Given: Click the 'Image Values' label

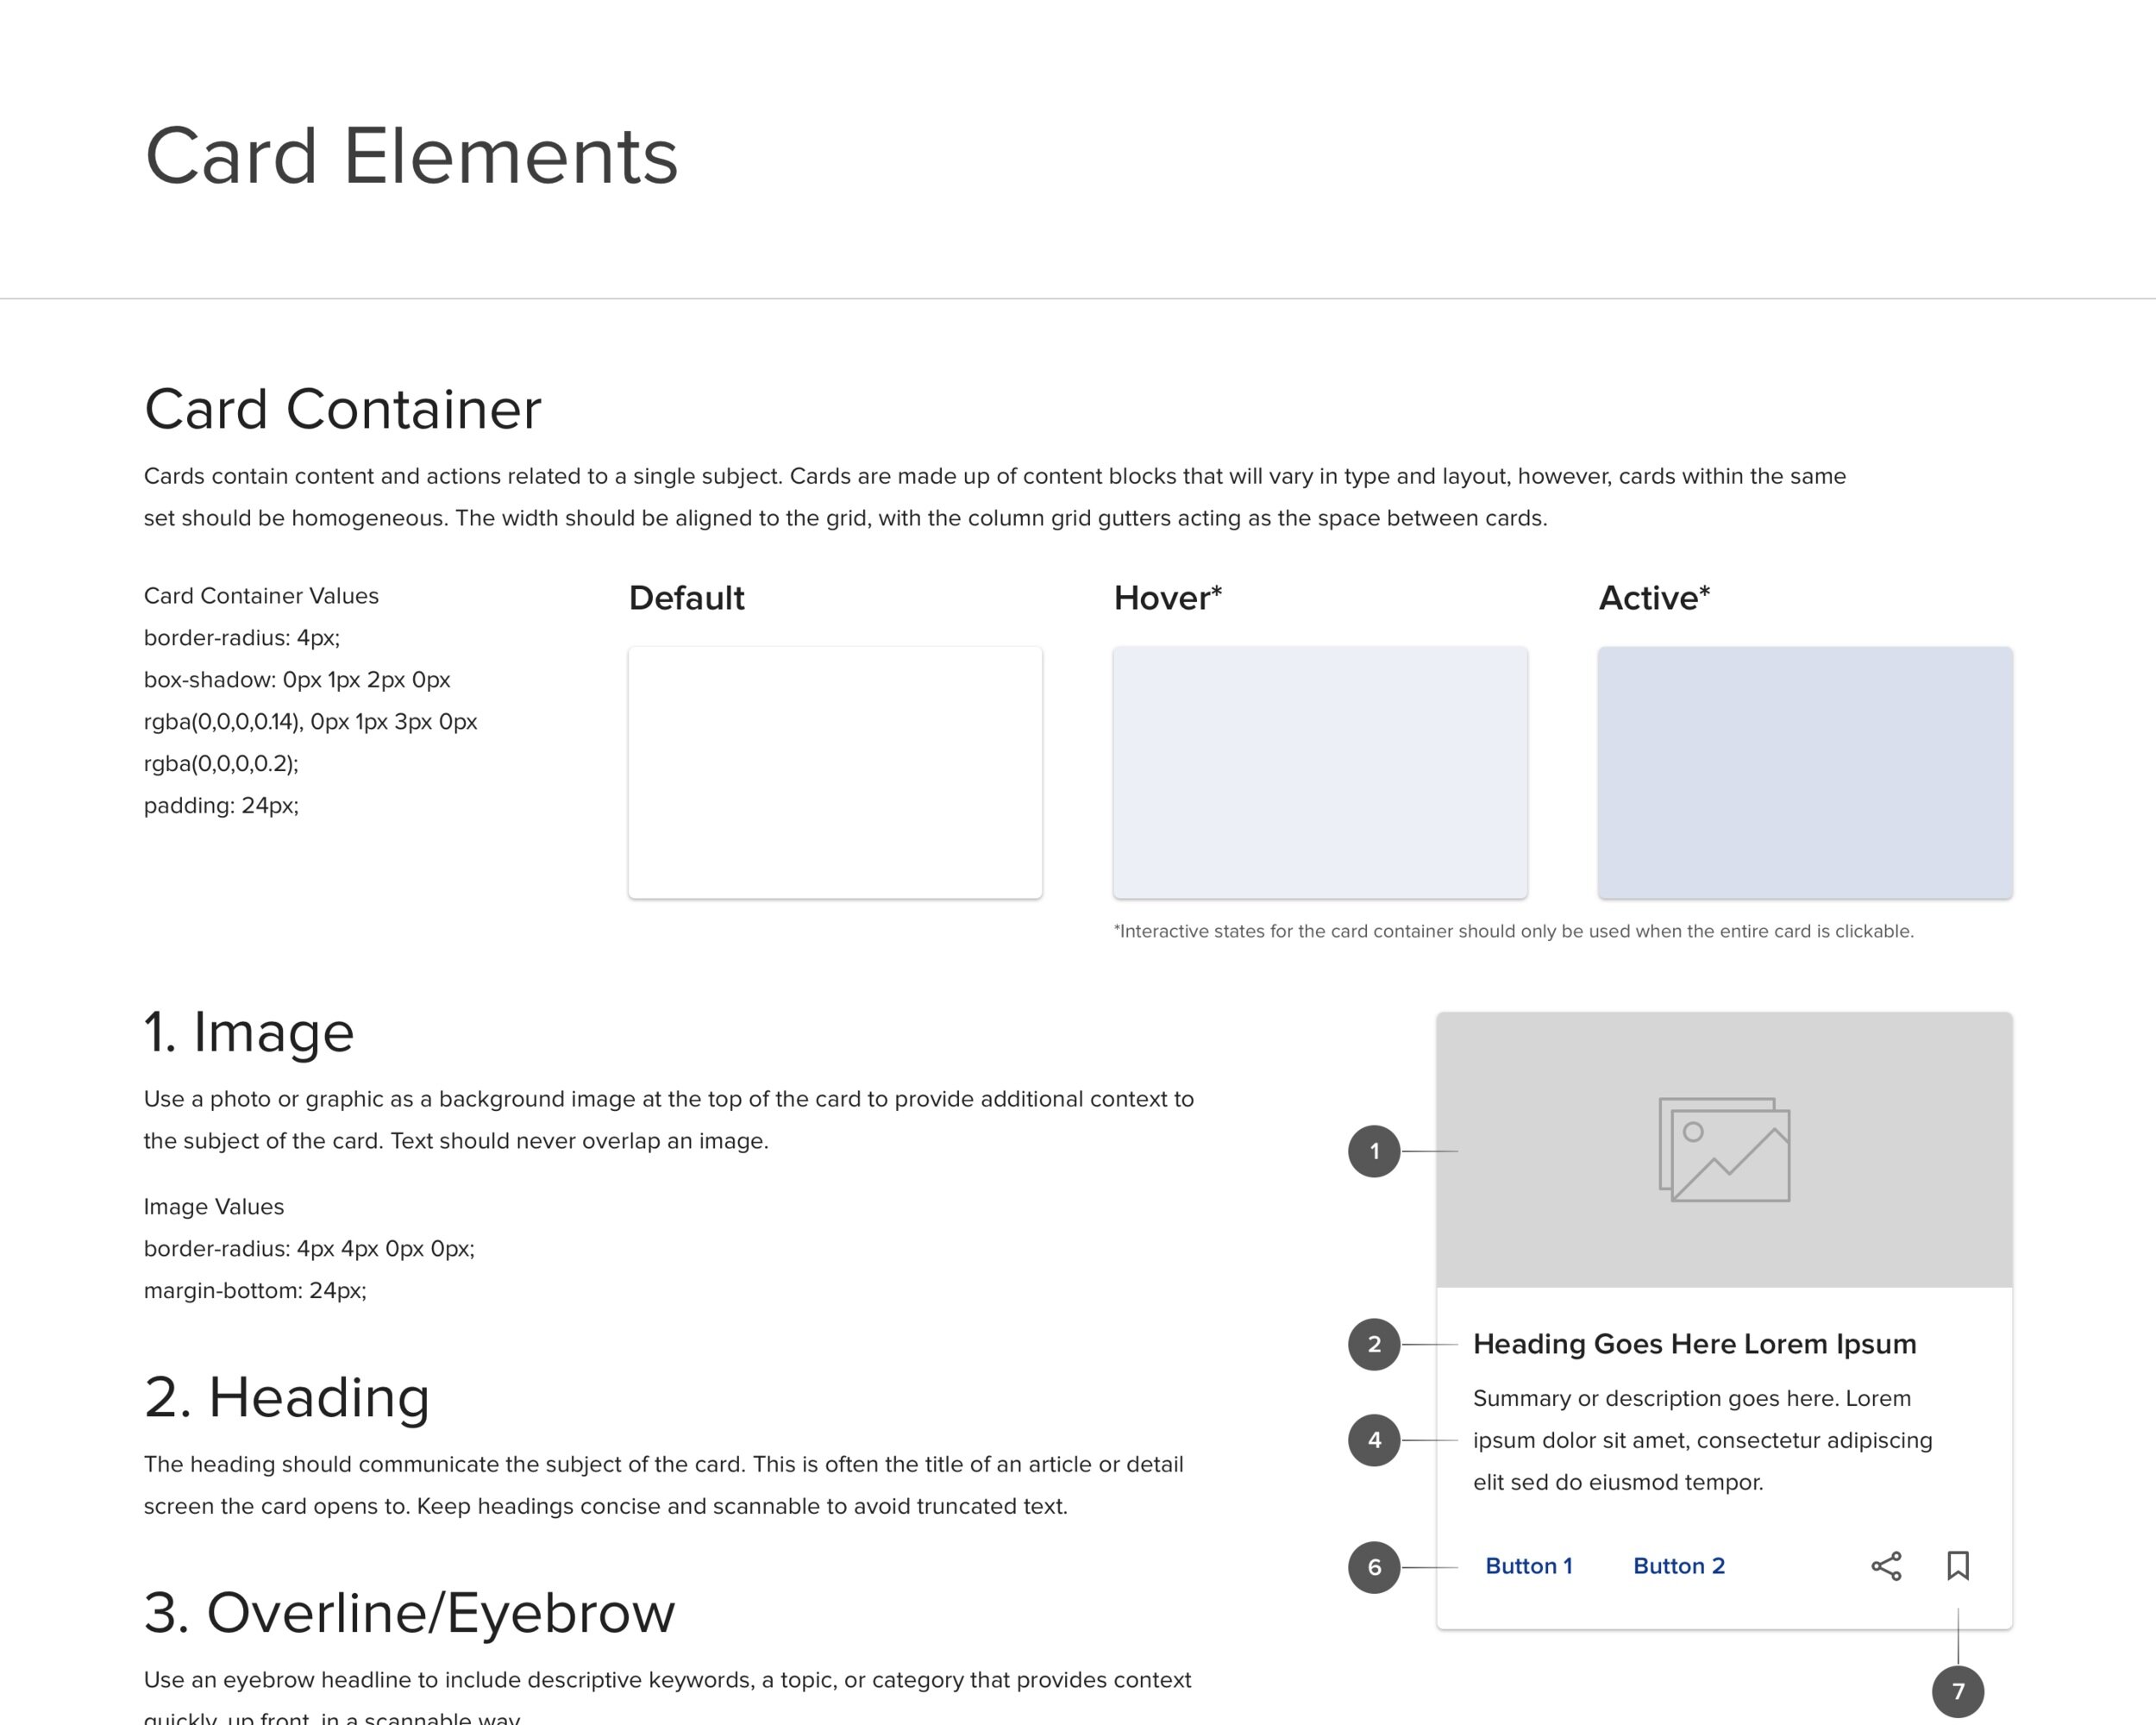Looking at the screenshot, I should click(214, 1207).
